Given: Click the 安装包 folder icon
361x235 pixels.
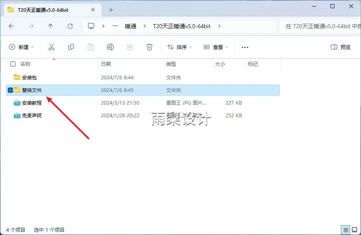Looking at the screenshot, I should (x=17, y=77).
